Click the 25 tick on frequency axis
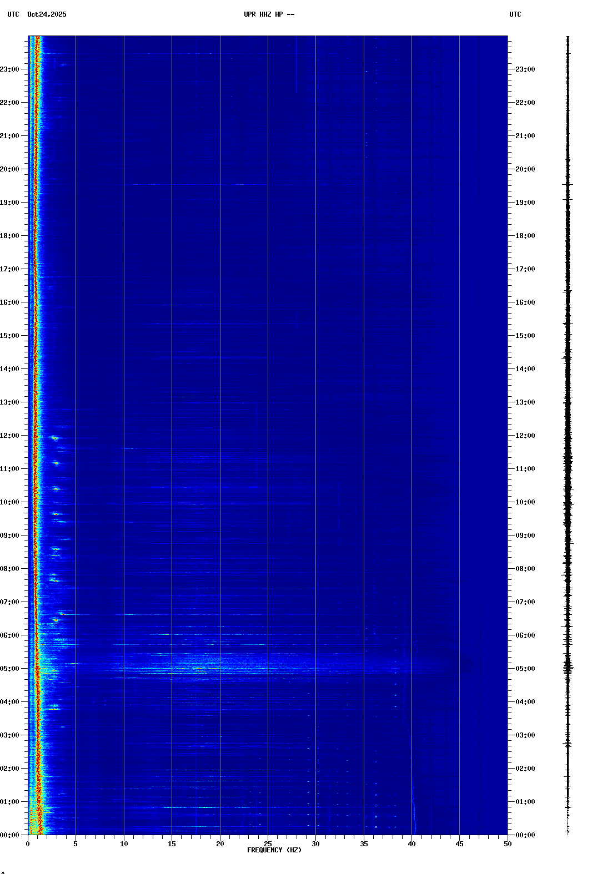Image resolution: width=592 pixels, height=879 pixels. point(268,844)
